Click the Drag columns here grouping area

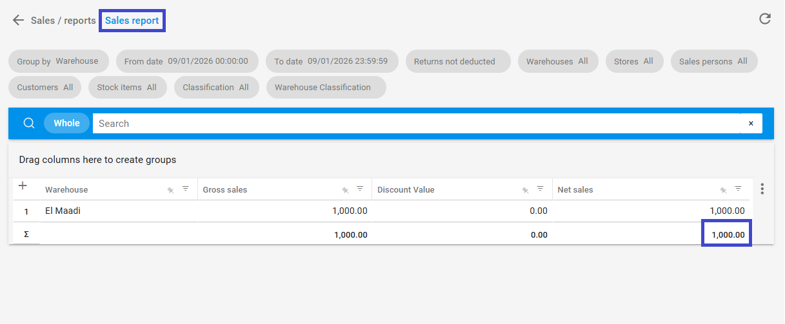point(97,159)
